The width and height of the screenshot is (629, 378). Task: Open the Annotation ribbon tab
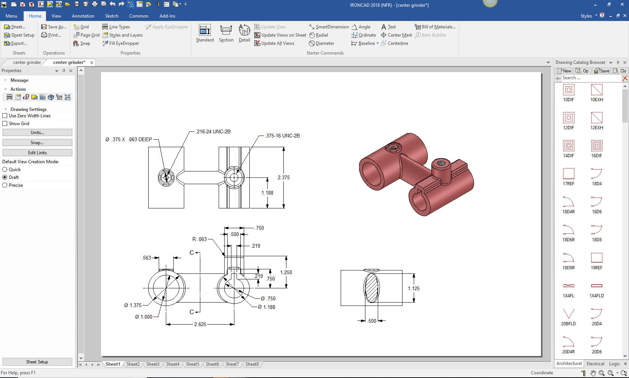(83, 16)
